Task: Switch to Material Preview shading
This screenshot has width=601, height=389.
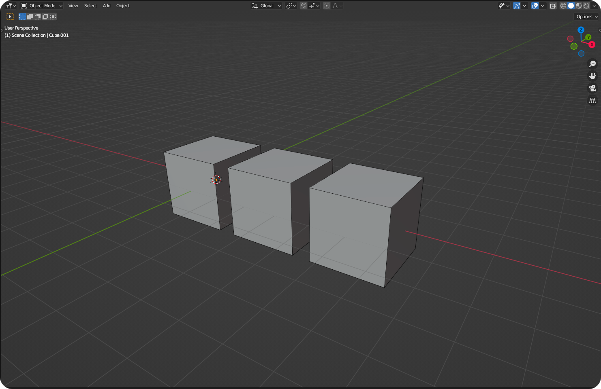Action: click(x=579, y=6)
